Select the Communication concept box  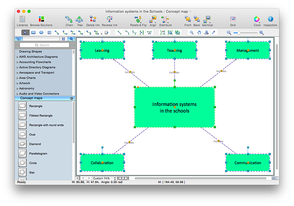(248, 163)
